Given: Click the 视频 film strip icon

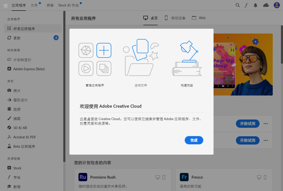Looking at the screenshot, I should (x=9, y=109).
